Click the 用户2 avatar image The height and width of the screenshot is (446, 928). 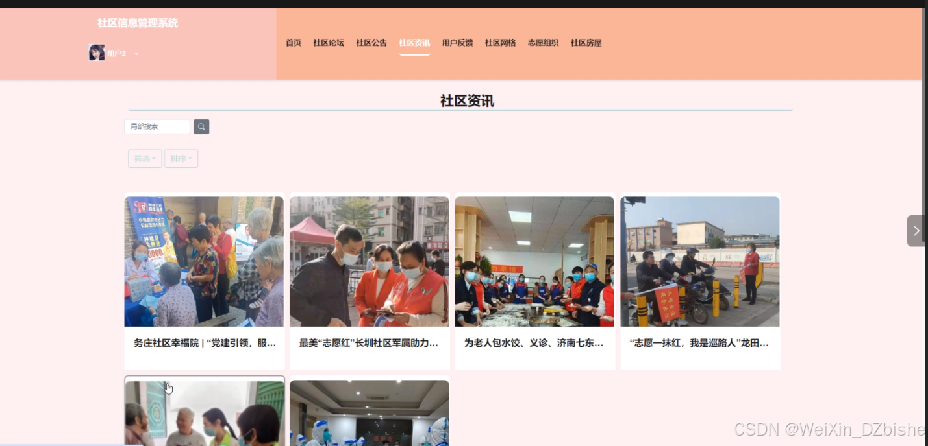[x=97, y=53]
